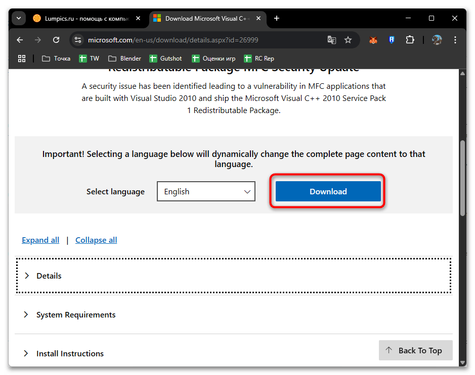Open the Blender bookmark folder
Screen dimensions: 475x375
coord(124,59)
